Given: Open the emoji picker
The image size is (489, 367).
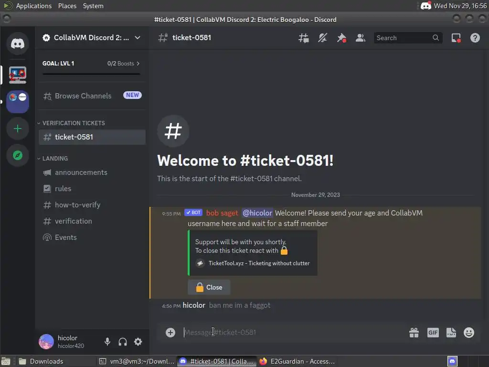Looking at the screenshot, I should (x=469, y=333).
